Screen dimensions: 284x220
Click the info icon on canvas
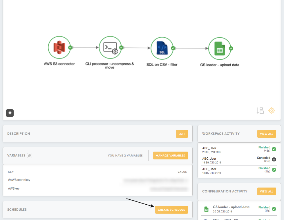click(x=10, y=113)
